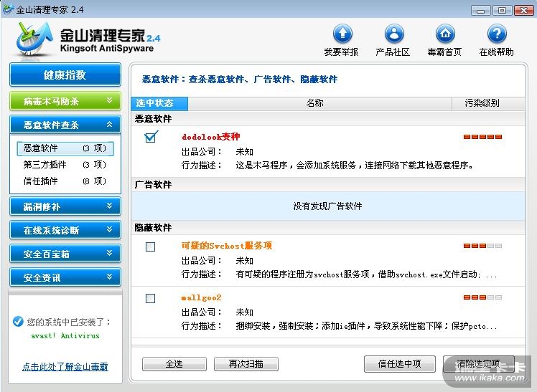Click the Svchost 行为描述 description text

coord(366,274)
